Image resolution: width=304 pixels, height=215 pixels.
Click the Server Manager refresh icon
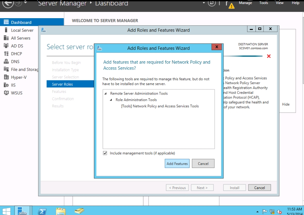click(212, 3)
